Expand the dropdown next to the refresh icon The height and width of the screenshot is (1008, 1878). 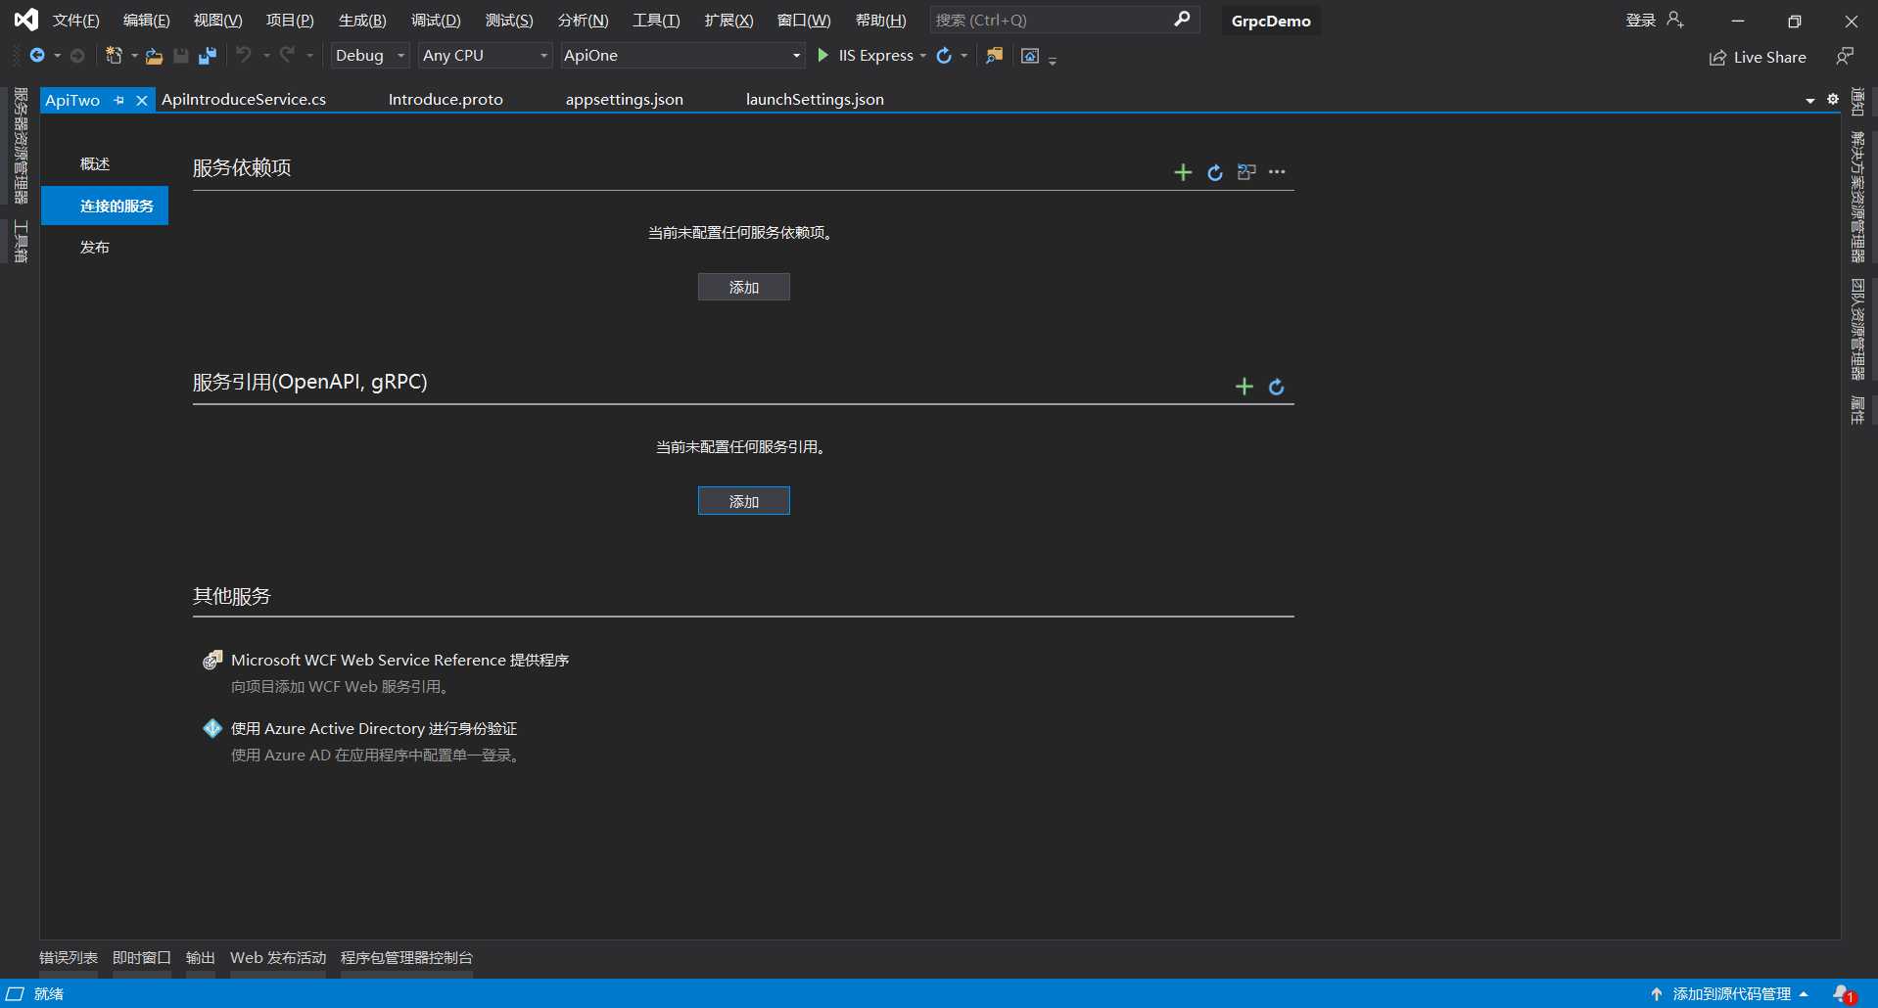click(x=964, y=56)
